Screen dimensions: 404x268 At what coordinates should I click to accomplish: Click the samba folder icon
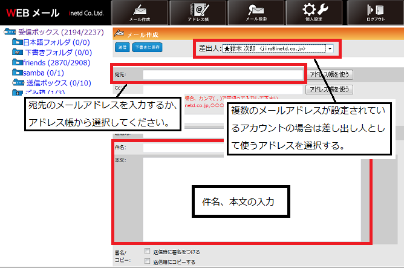18,73
